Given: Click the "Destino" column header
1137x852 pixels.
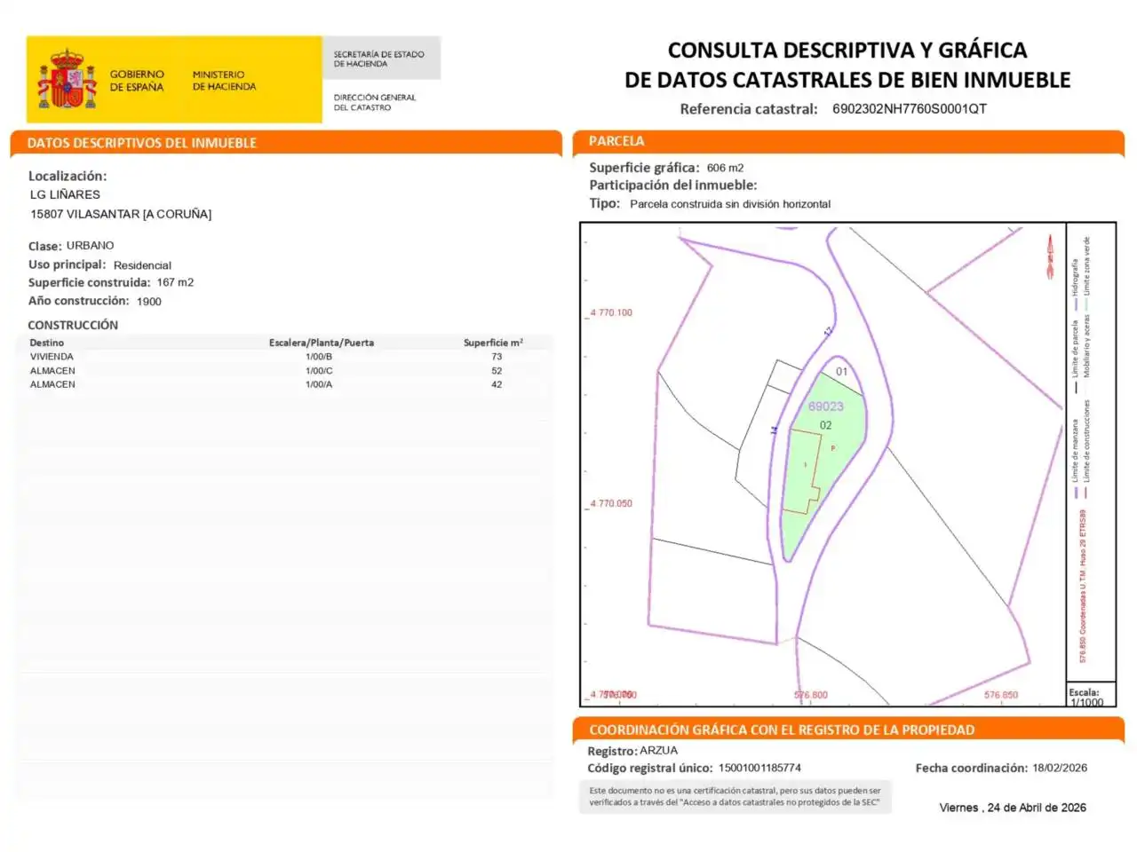Looking at the screenshot, I should coord(47,343).
